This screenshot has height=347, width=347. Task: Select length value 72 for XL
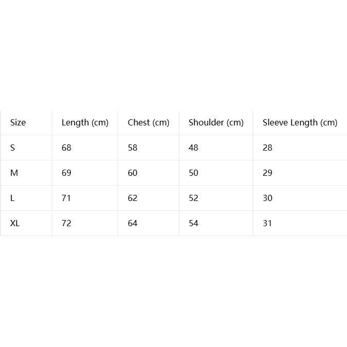tap(66, 223)
